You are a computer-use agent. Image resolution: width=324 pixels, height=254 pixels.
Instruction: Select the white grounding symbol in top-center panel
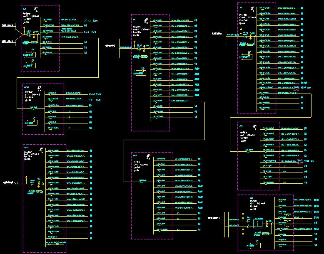pyautogui.click(x=147, y=20)
